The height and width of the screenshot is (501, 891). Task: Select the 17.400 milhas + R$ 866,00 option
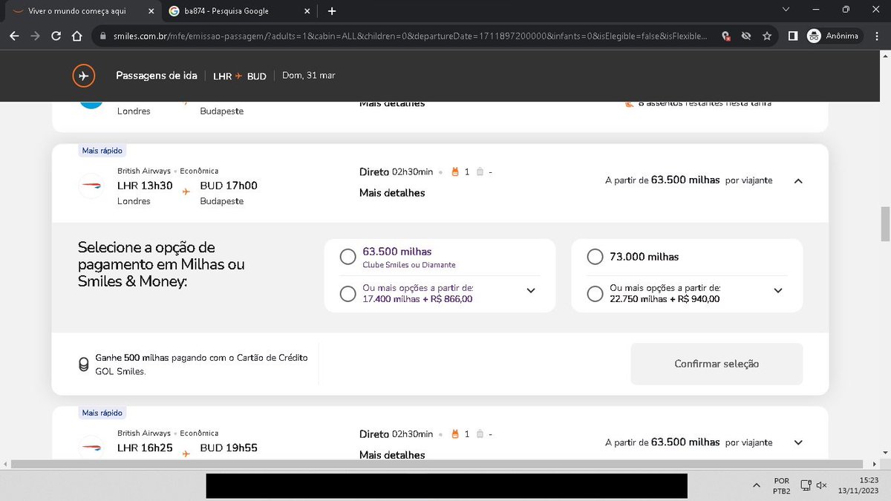(x=347, y=293)
